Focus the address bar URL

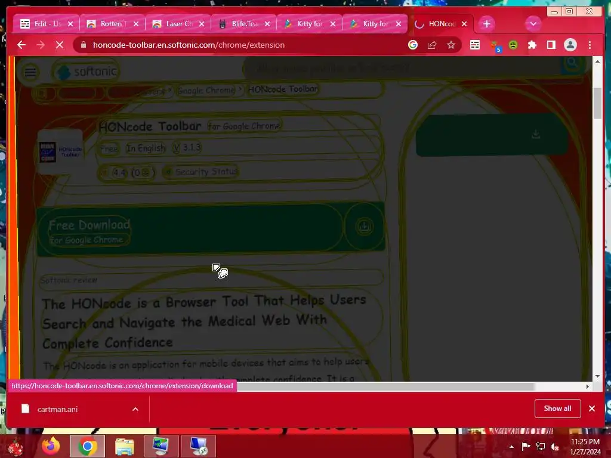click(x=189, y=45)
